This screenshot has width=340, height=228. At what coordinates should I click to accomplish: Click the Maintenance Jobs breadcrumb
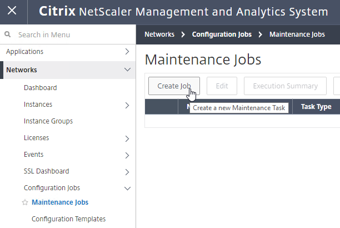[297, 34]
